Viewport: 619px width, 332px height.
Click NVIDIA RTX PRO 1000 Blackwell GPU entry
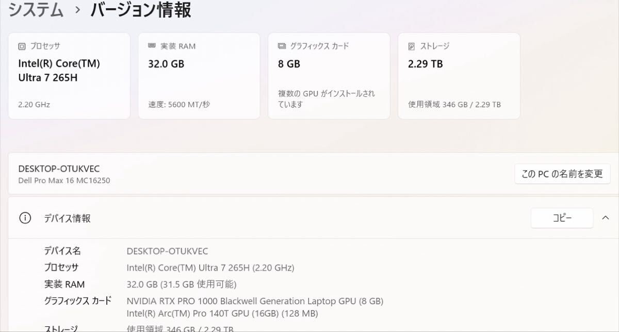255,301
